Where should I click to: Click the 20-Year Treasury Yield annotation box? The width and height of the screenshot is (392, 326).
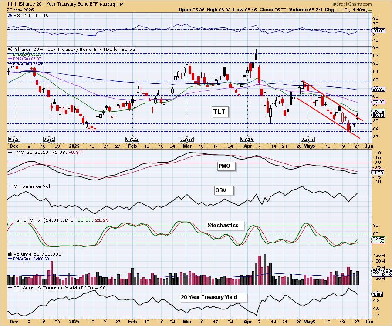pos(213,297)
